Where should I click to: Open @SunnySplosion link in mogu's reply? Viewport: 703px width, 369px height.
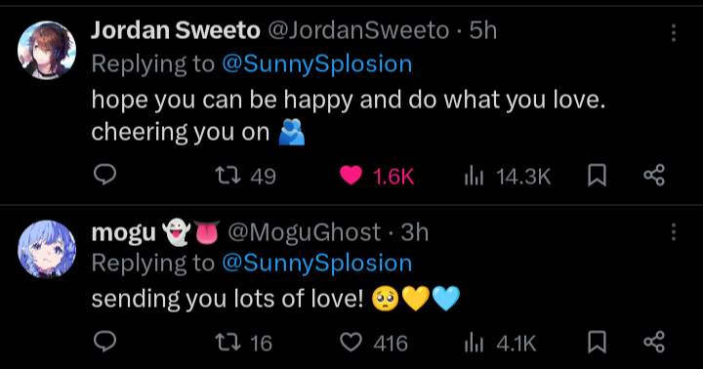(x=317, y=263)
